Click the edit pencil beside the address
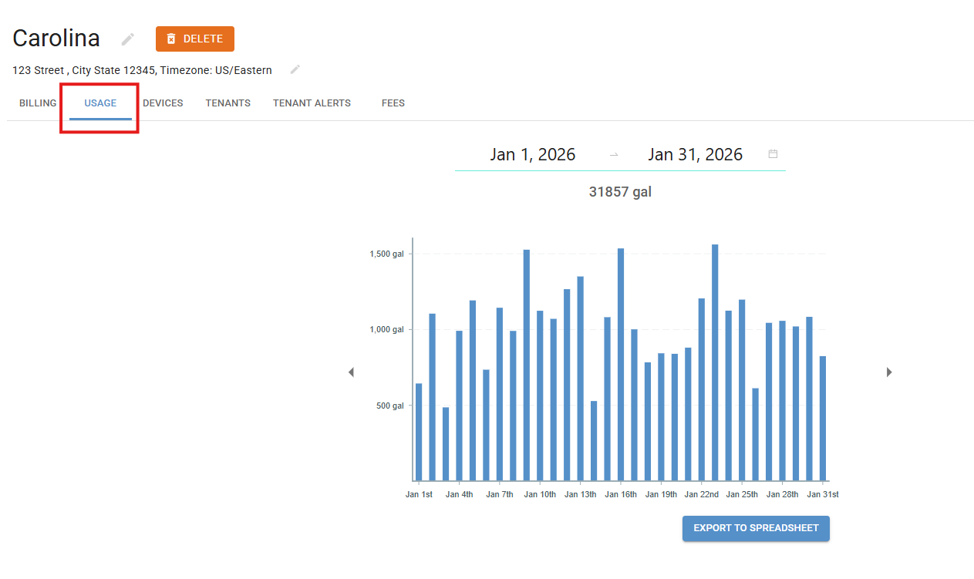The height and width of the screenshot is (579, 974). (x=295, y=69)
